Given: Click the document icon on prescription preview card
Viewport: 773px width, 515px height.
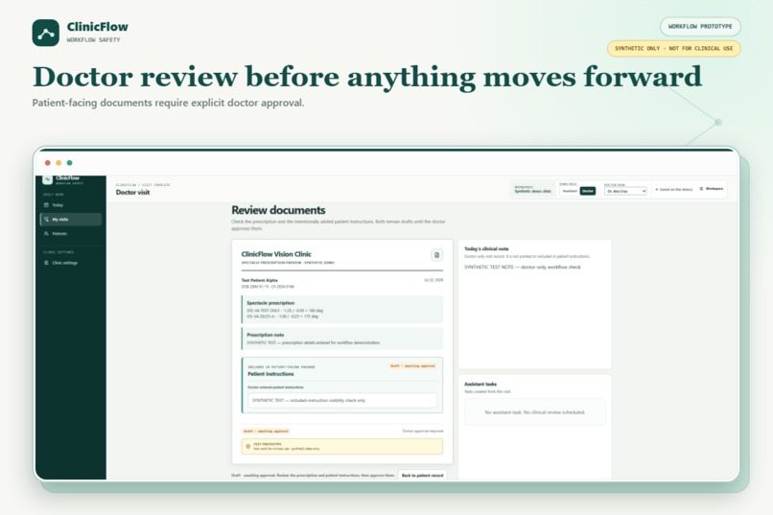Looking at the screenshot, I should [x=436, y=255].
